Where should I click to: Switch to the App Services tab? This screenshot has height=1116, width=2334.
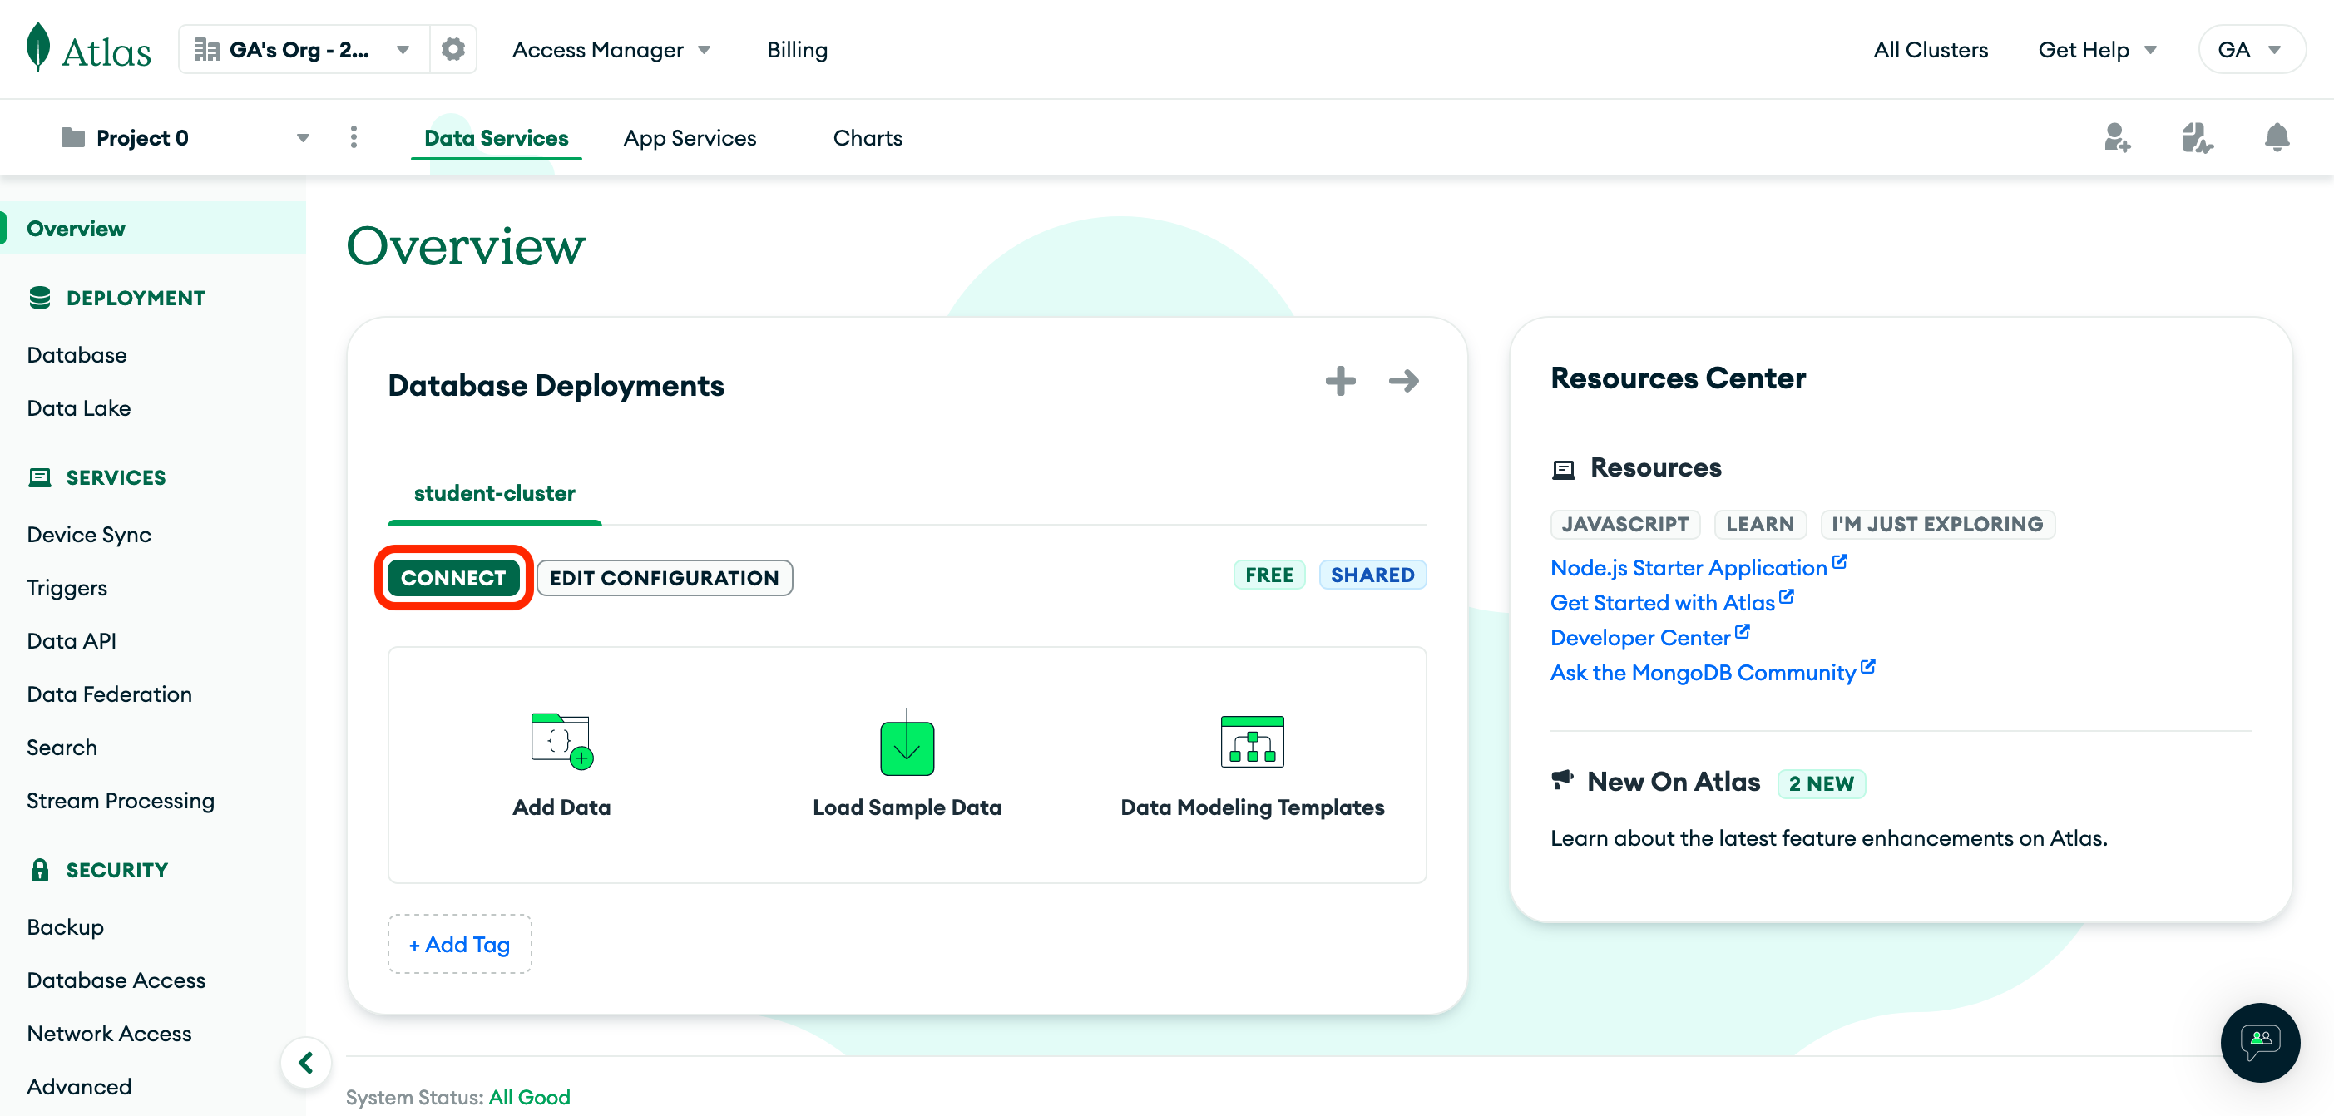(x=690, y=138)
